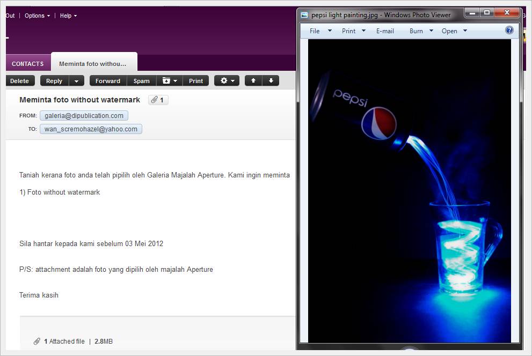Go to previous message with up arrow
532x356 pixels.
coord(253,80)
